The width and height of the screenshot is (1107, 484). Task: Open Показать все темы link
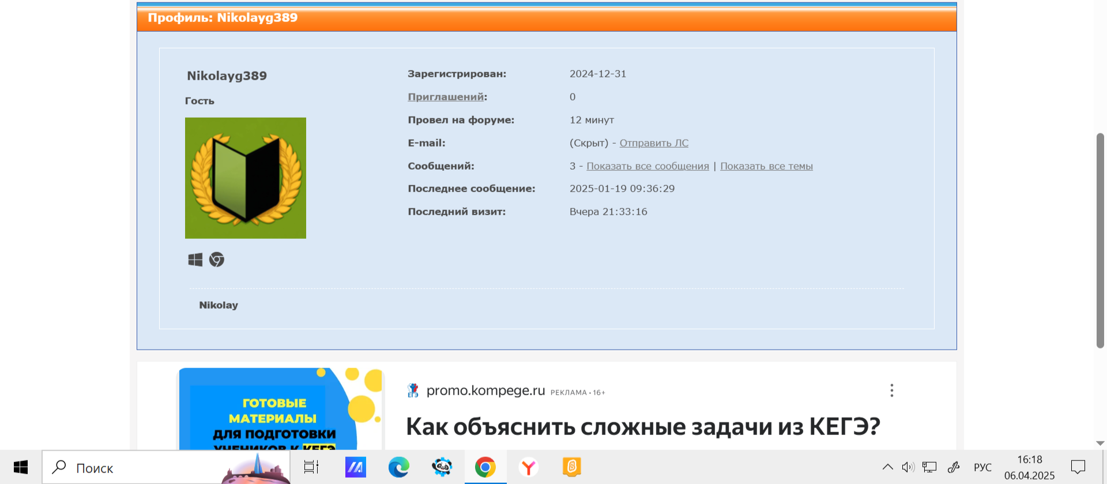766,166
